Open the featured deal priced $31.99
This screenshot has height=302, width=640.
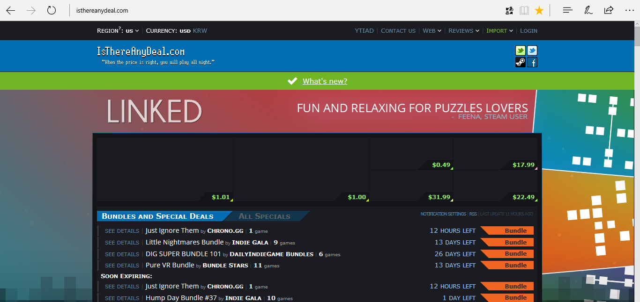tap(411, 186)
